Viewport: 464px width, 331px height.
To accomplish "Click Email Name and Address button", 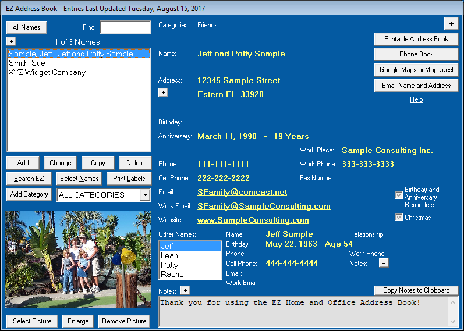I will [x=416, y=86].
